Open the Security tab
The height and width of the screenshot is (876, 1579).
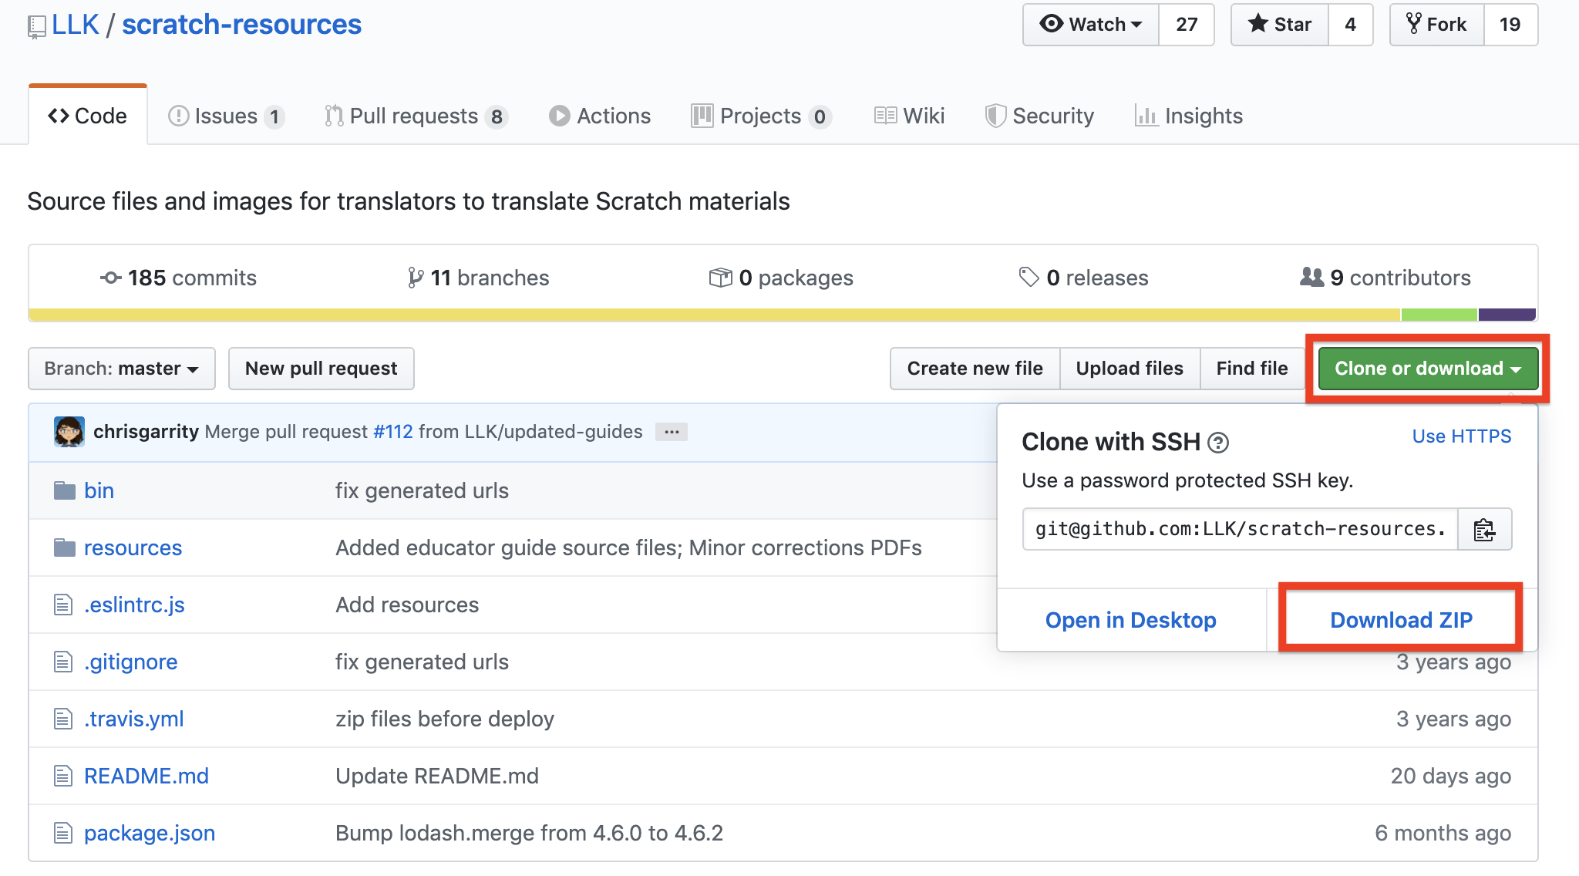tap(1039, 116)
